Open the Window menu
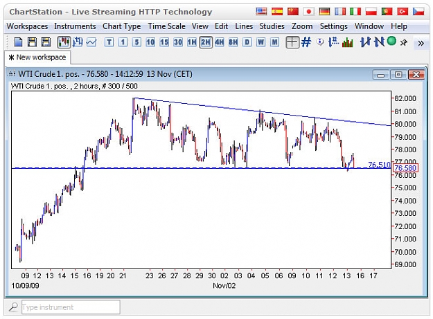This screenshot has height=319, width=433. 369,26
